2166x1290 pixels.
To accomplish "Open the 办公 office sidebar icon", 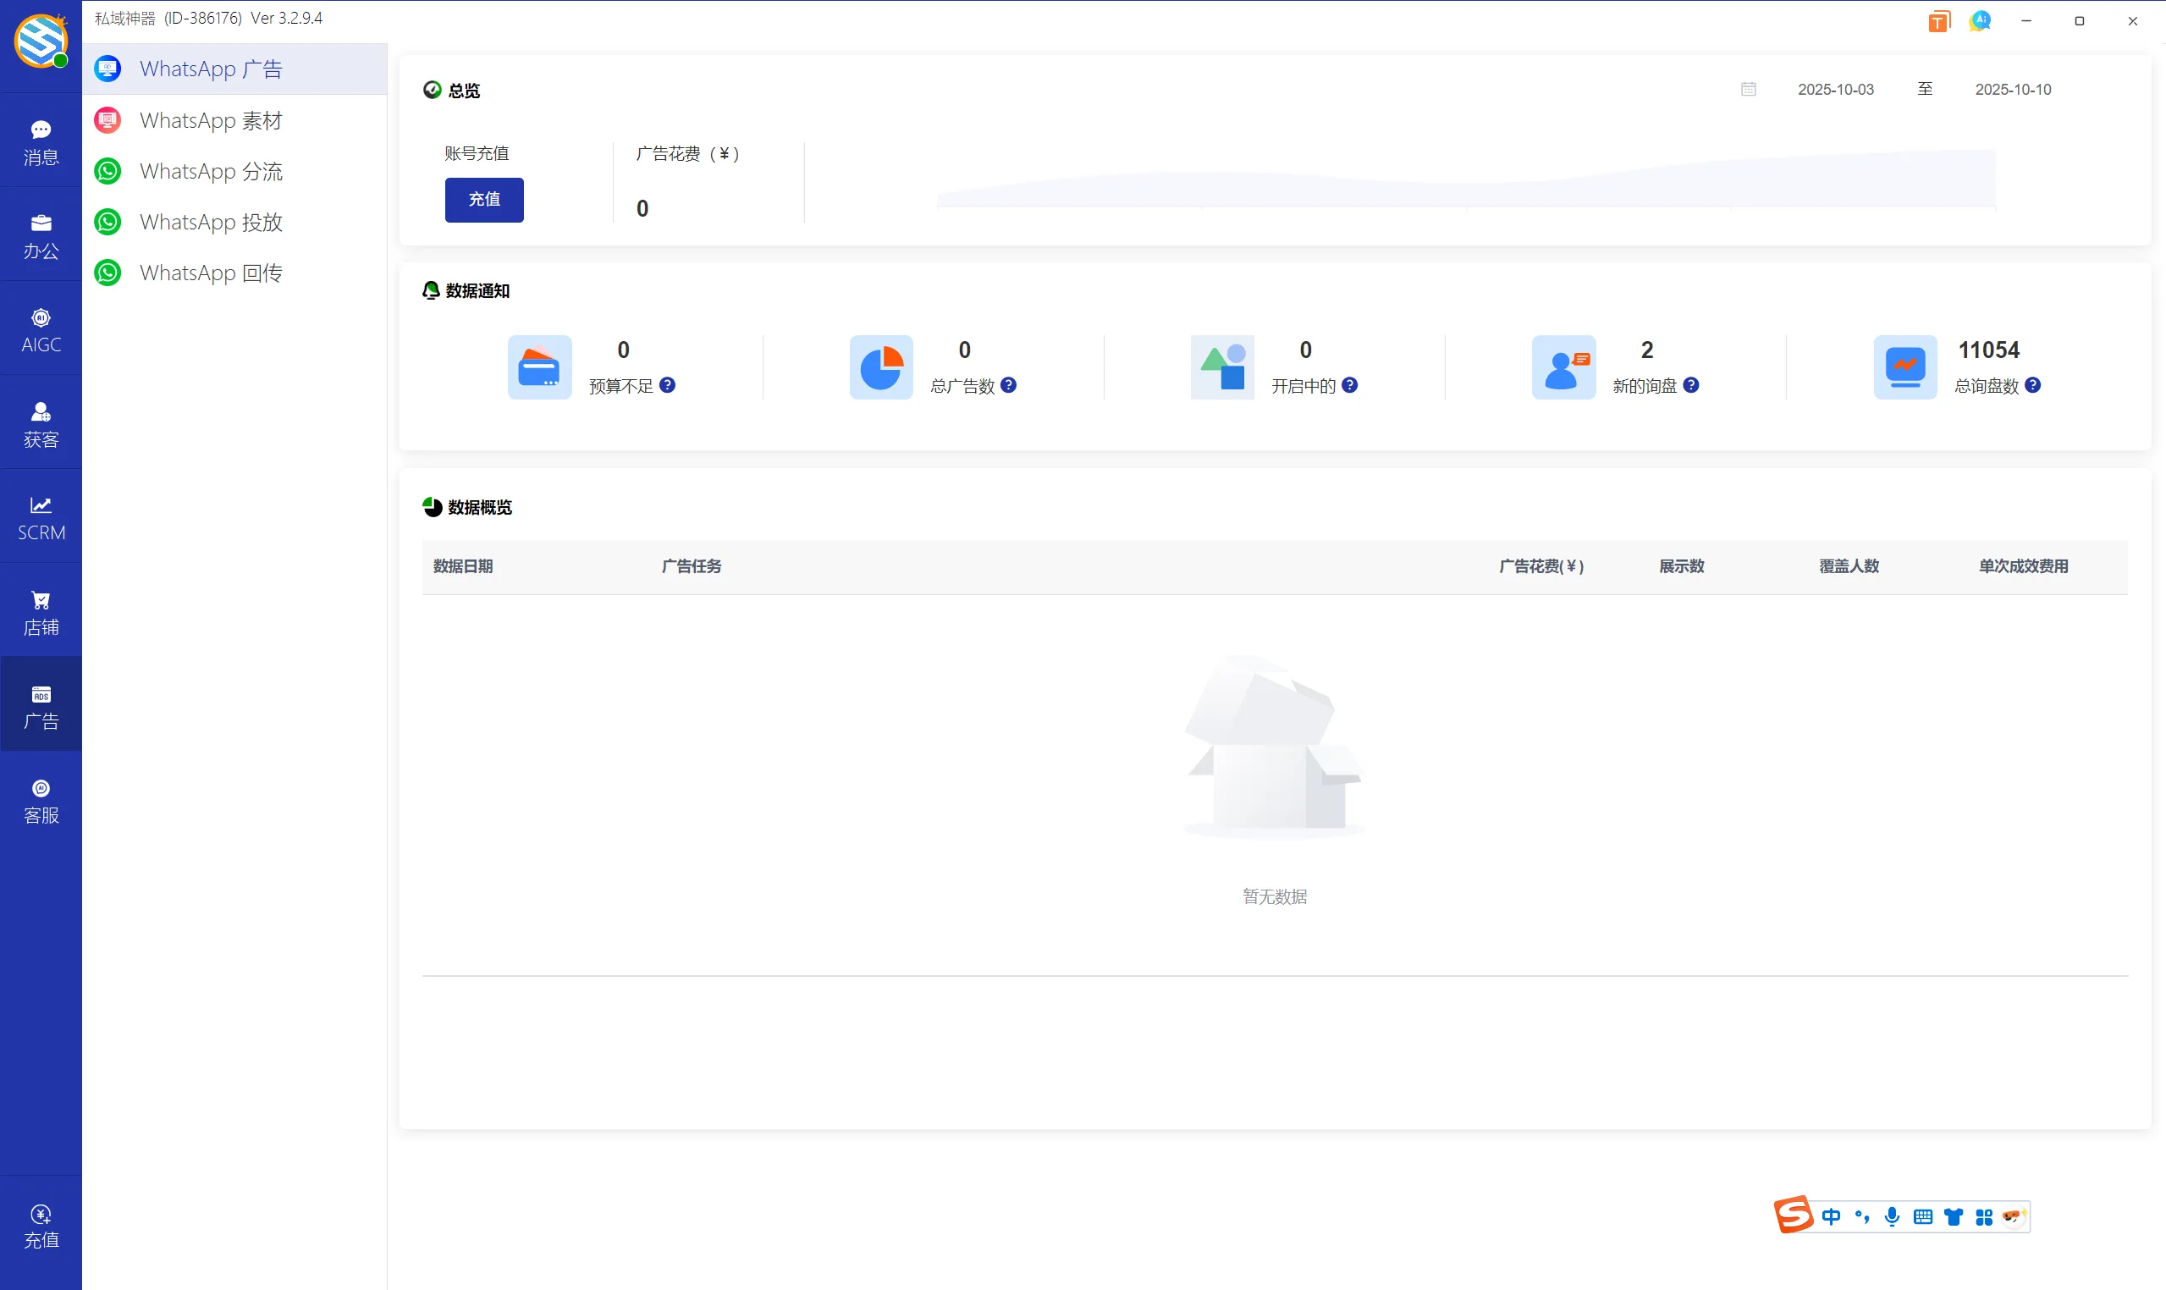I will point(41,235).
